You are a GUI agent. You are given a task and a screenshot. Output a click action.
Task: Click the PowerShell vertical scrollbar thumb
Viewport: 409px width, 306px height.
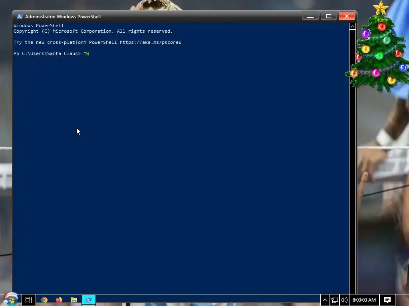[352, 33]
